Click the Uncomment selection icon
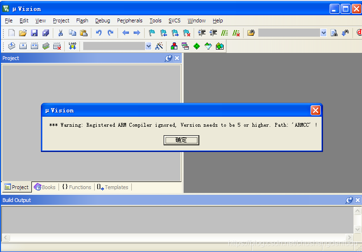The width and height of the screenshot is (362, 252). 236,33
